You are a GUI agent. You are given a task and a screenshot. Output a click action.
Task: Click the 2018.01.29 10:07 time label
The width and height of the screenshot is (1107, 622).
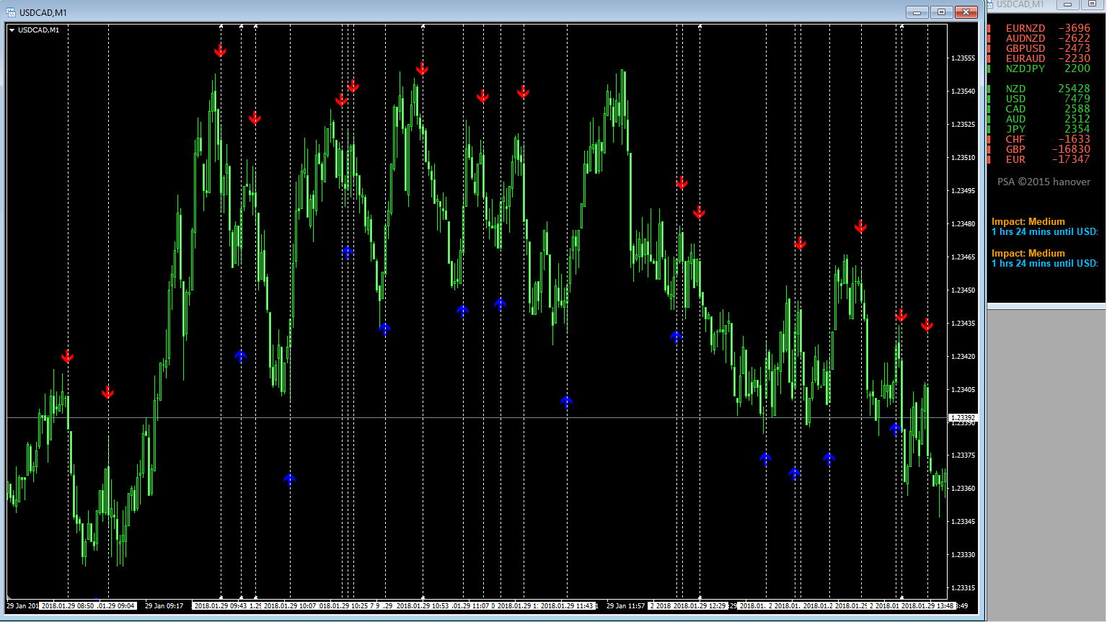point(290,606)
